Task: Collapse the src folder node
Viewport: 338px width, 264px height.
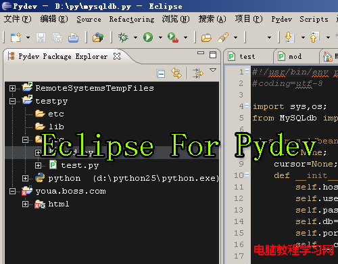Action: 25,139
